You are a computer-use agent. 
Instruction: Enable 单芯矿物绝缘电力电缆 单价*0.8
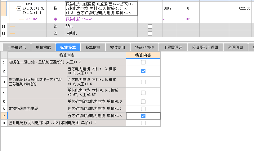(143, 102)
